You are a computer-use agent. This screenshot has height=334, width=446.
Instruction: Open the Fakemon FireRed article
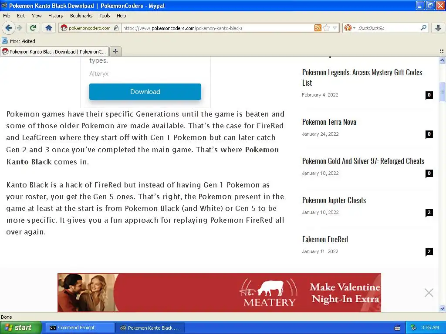(x=325, y=240)
